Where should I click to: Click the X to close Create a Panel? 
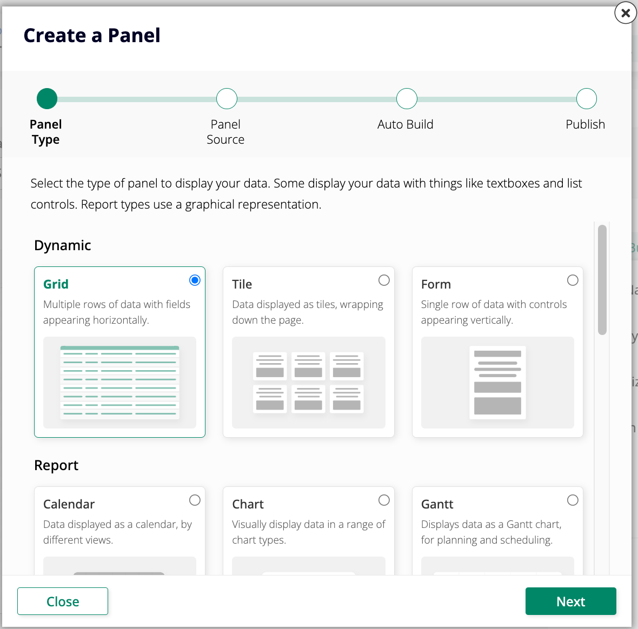click(625, 13)
